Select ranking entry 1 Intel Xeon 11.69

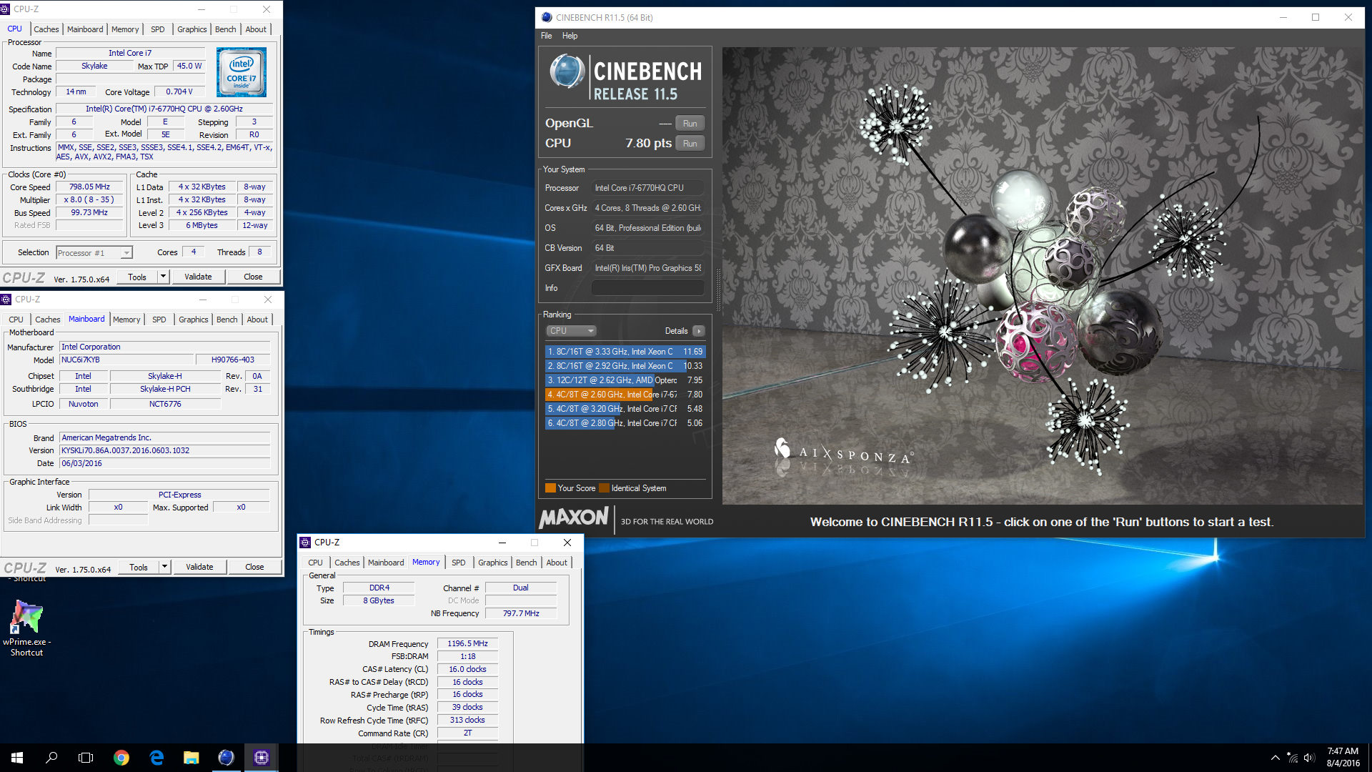(x=625, y=352)
